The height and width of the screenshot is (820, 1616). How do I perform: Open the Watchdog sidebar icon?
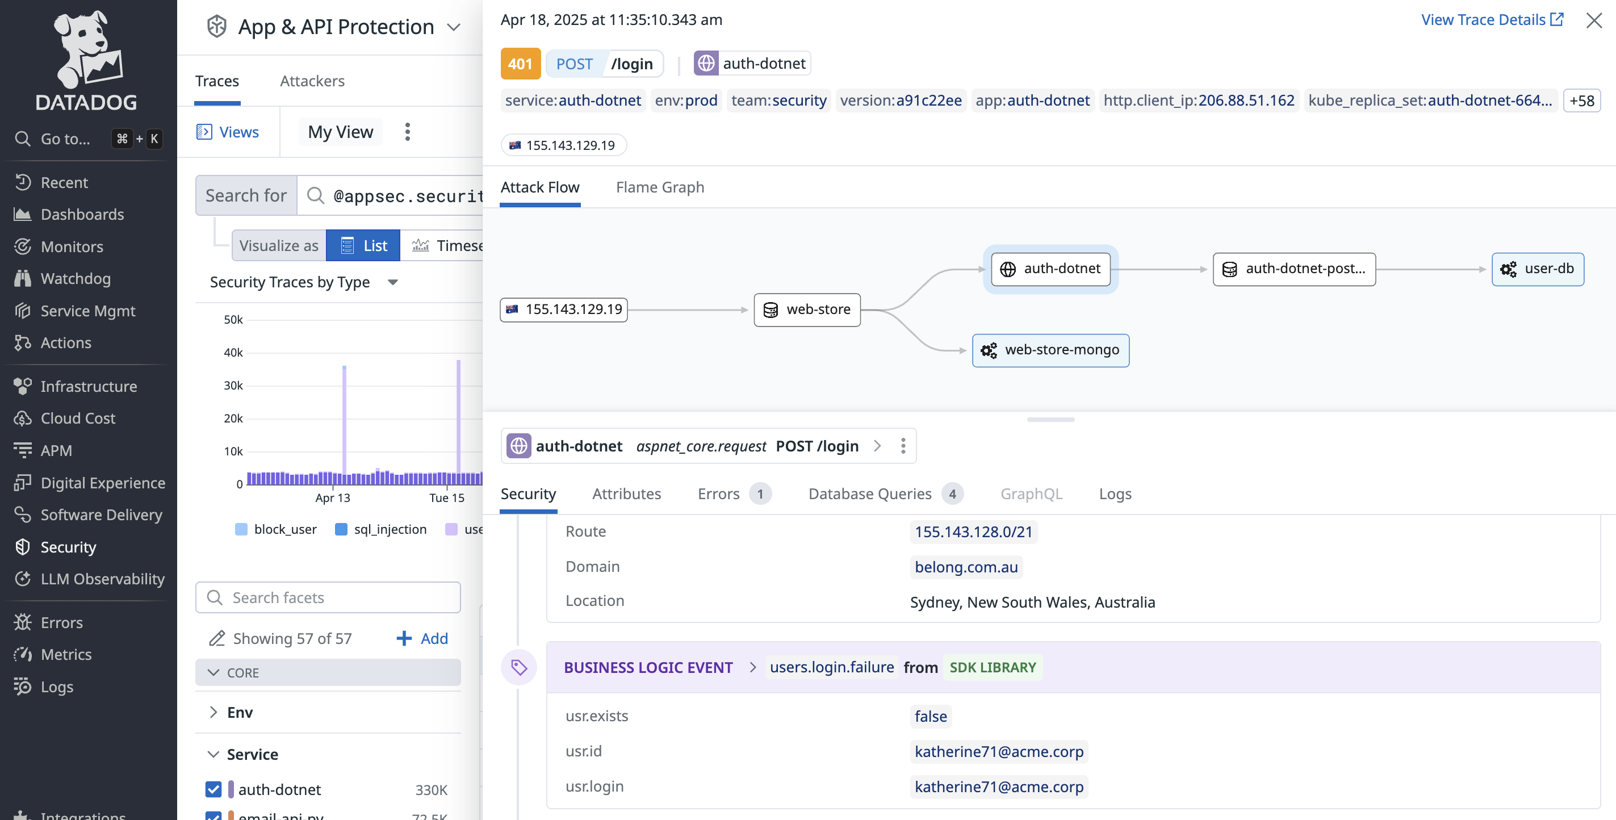[x=23, y=279]
